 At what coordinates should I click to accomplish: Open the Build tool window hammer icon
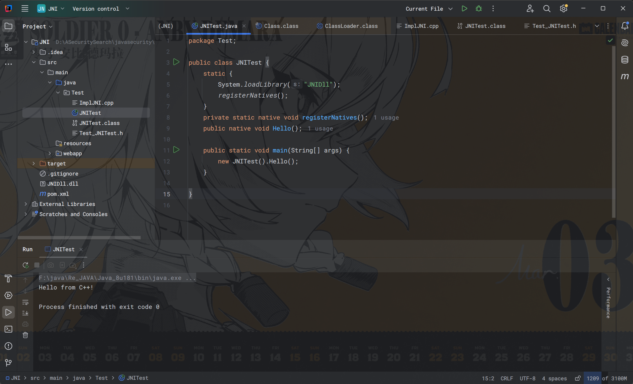(x=8, y=279)
